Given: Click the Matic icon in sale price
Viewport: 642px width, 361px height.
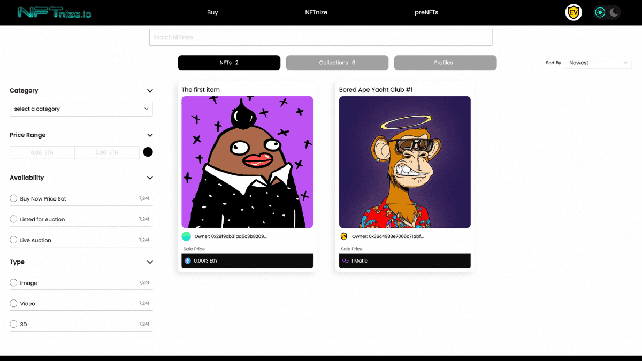Looking at the screenshot, I should coord(345,261).
